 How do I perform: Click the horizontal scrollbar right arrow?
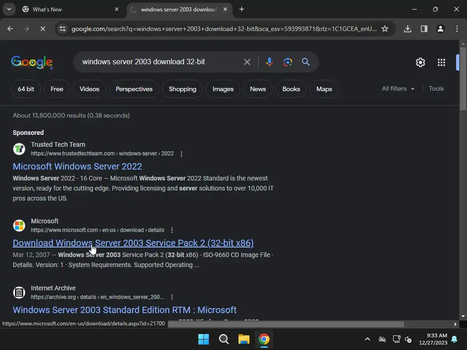coord(456,324)
